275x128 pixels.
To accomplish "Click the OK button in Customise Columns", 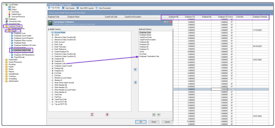I will coord(141,122).
